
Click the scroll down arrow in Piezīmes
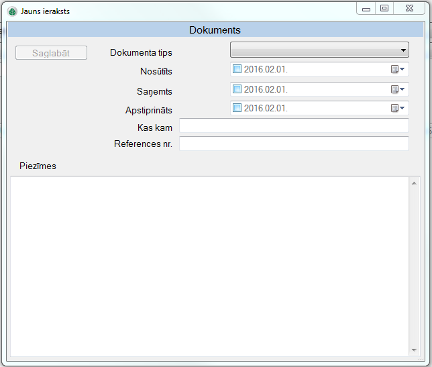click(x=413, y=350)
